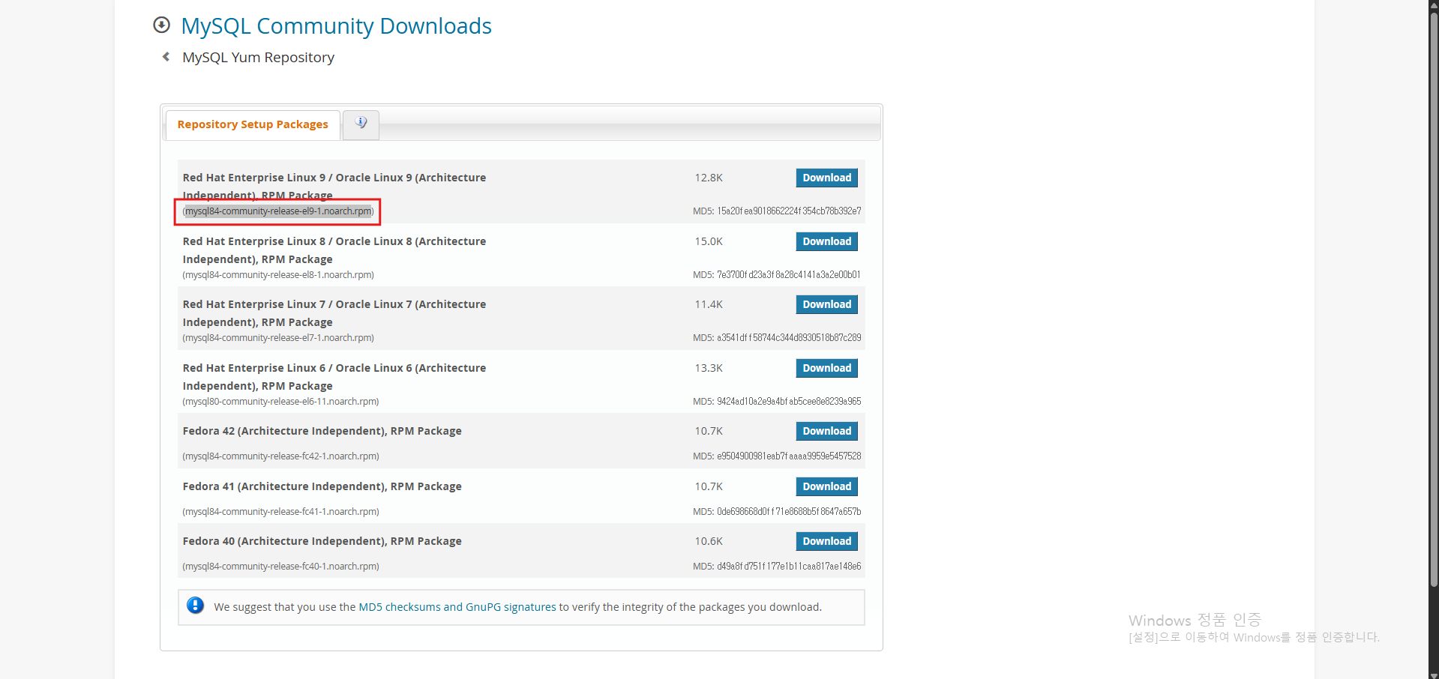Click the page vertical scrollbar thumb
The height and width of the screenshot is (679, 1439).
pos(1434,300)
